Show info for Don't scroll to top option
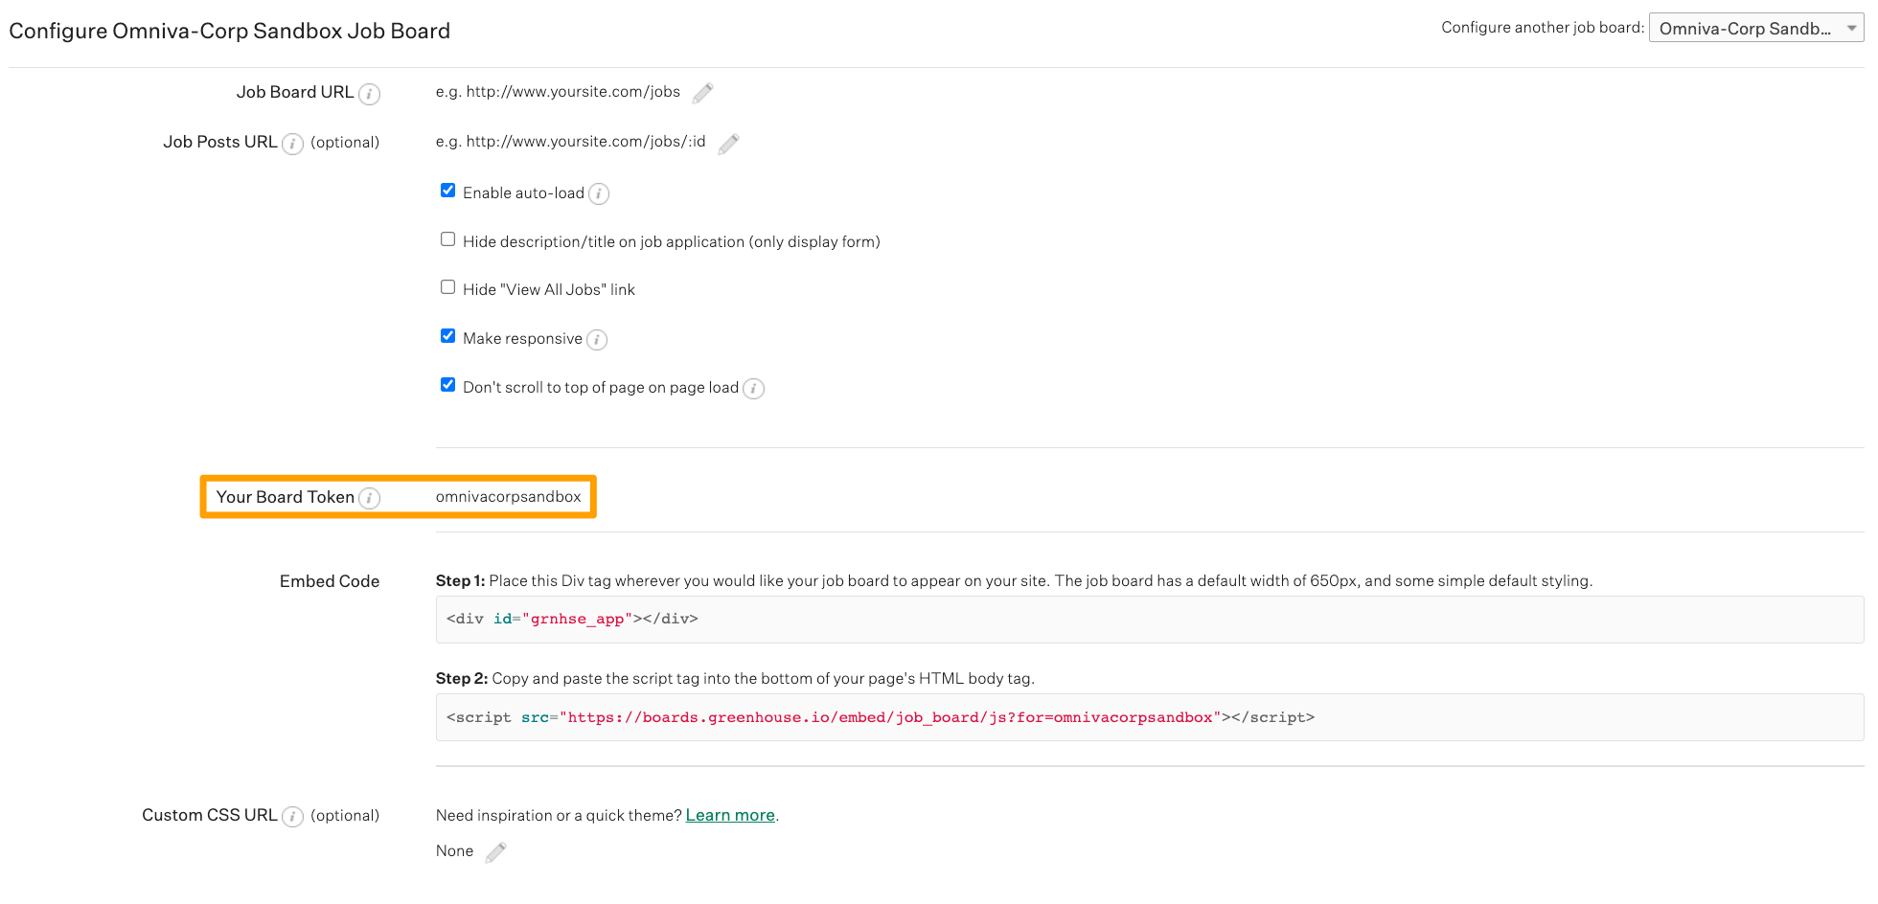Image resolution: width=1878 pixels, height=904 pixels. tap(754, 389)
